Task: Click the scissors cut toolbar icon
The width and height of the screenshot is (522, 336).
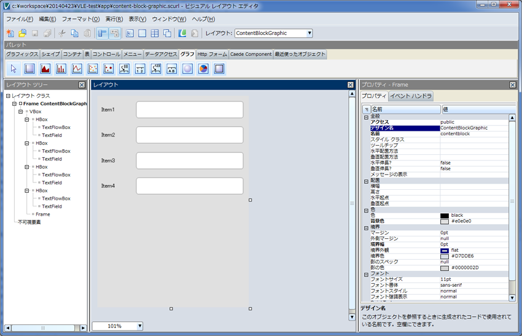Action: click(x=61, y=33)
